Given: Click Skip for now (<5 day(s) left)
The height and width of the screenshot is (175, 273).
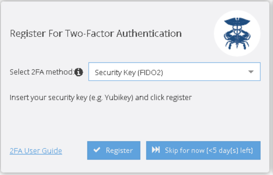Looking at the screenshot, I should [x=203, y=150].
